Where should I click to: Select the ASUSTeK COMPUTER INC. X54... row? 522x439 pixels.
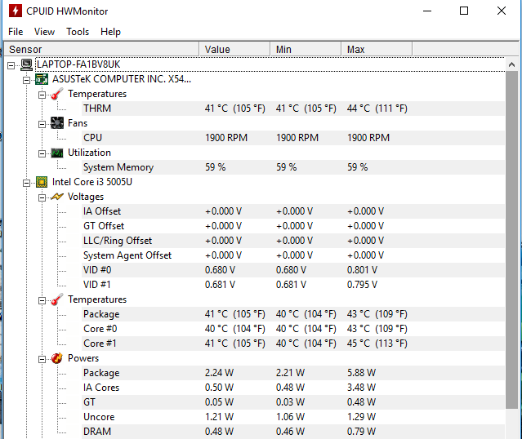pyautogui.click(x=122, y=79)
